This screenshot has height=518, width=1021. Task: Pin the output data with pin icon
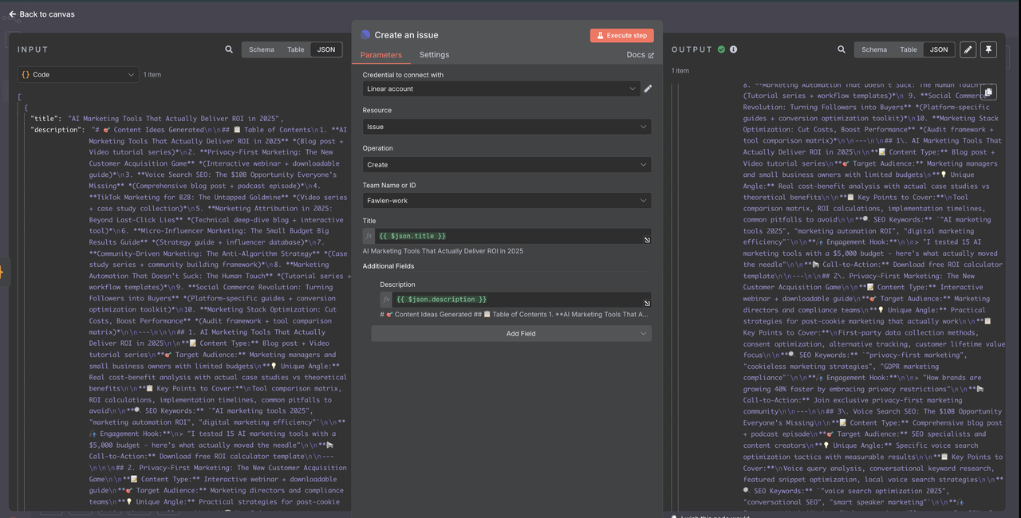[x=988, y=49]
